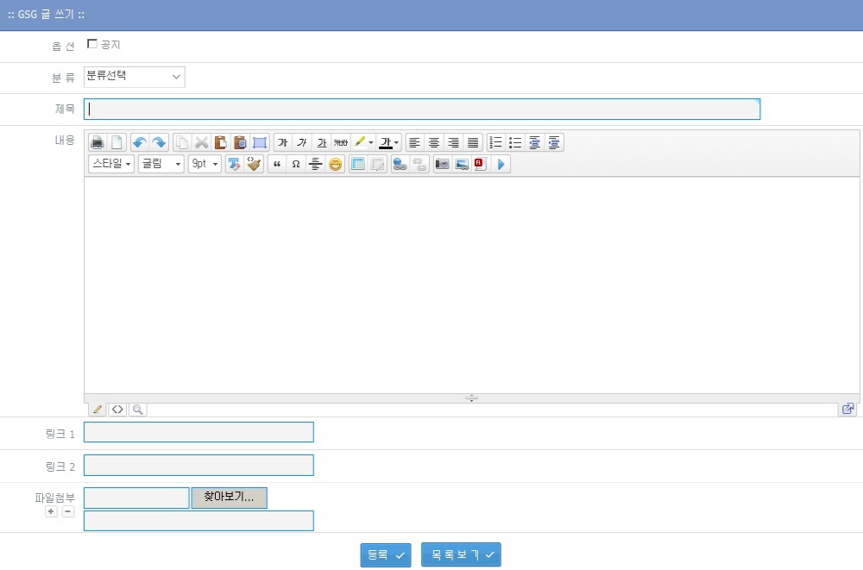Click the redo arrow in editor toolbar
Viewport: 863px width, 570px height.
click(x=159, y=142)
